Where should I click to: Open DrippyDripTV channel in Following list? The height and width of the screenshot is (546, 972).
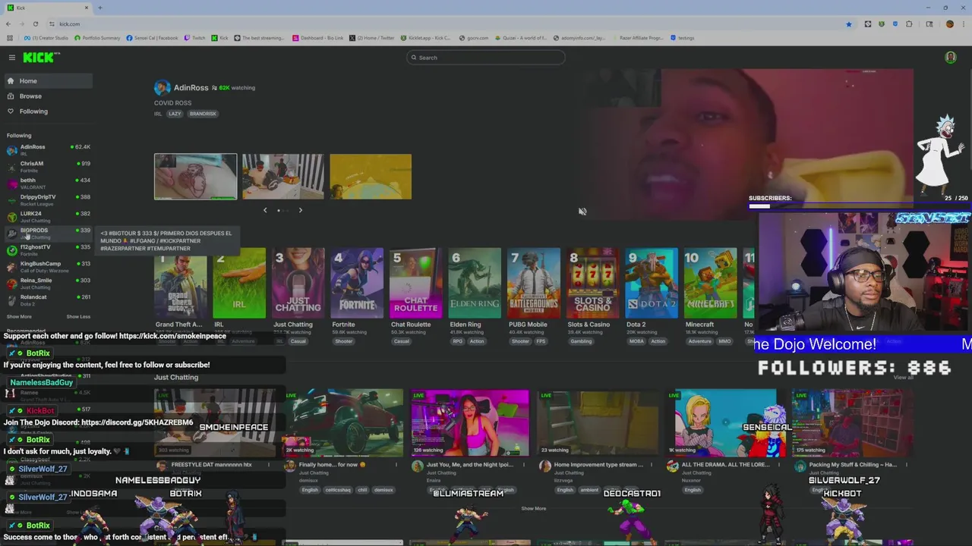(x=48, y=199)
